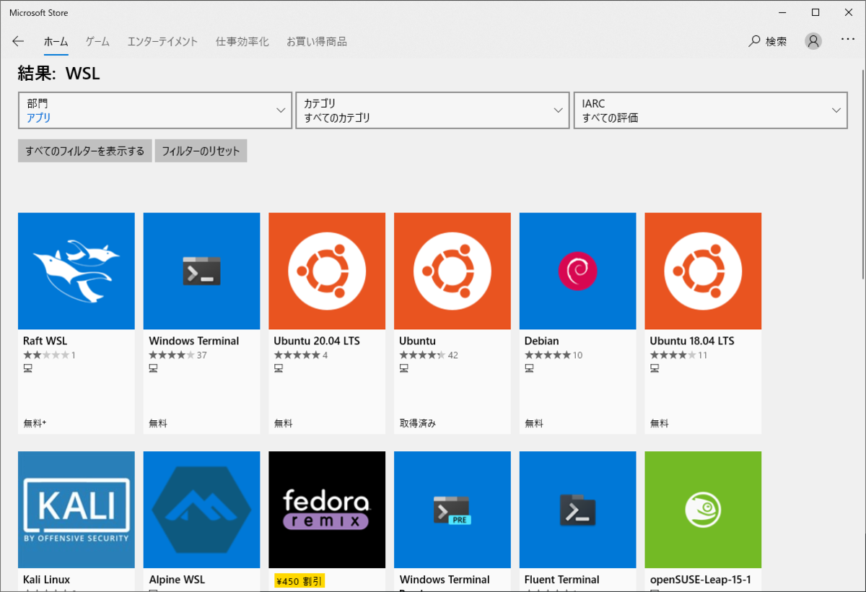Click star rating of Ubuntu 20.04 LTS
This screenshot has width=866, height=592.
(x=297, y=355)
